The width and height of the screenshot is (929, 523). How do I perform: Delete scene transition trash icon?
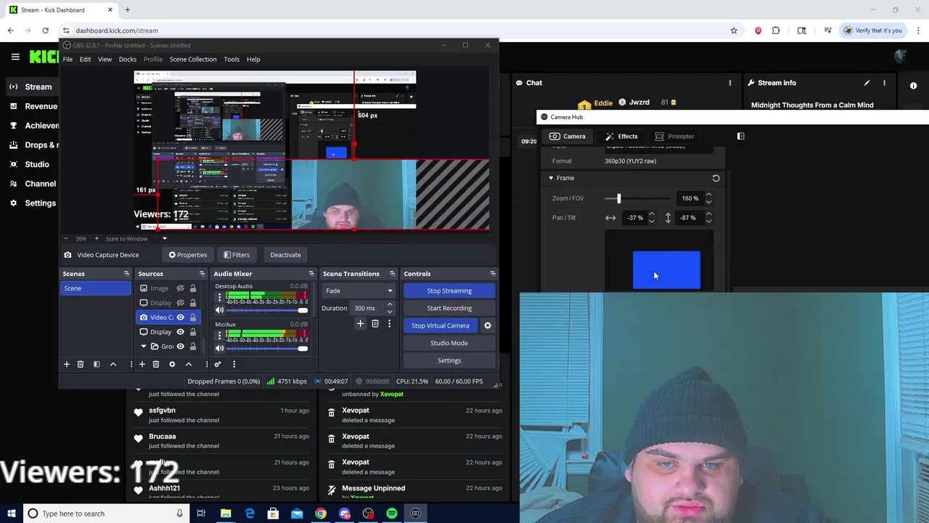[375, 324]
